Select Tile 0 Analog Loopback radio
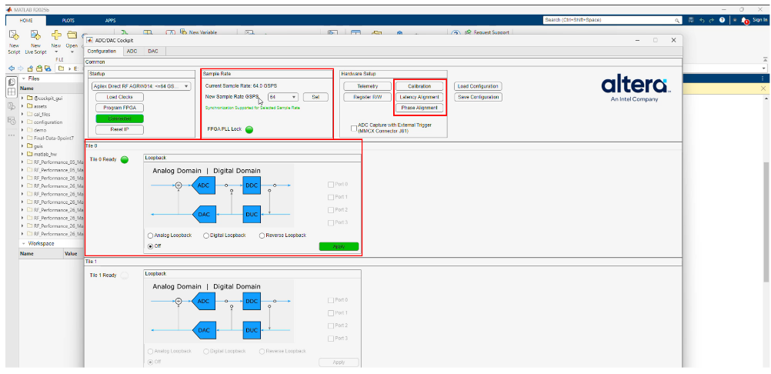 [151, 235]
